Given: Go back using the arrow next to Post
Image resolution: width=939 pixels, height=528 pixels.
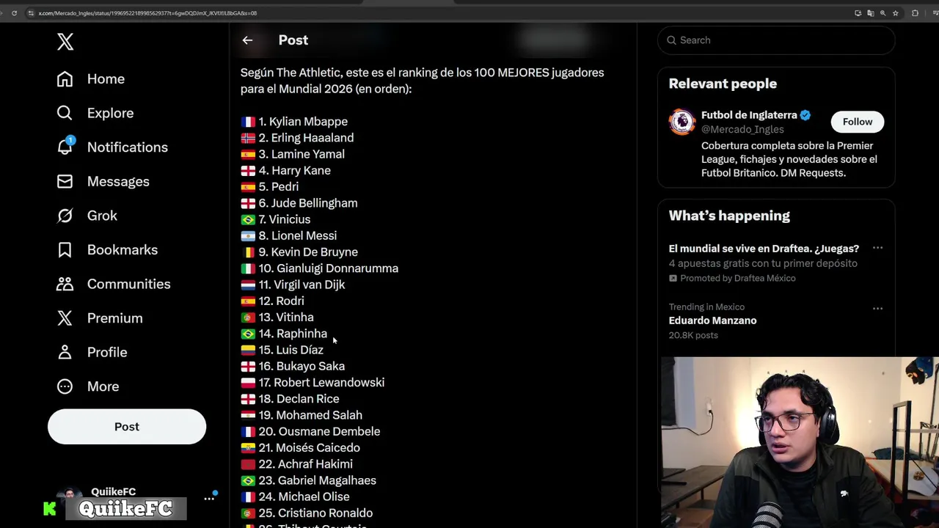Looking at the screenshot, I should click(247, 40).
